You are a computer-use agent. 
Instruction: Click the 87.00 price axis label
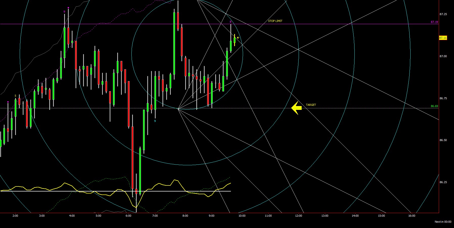coord(443,56)
